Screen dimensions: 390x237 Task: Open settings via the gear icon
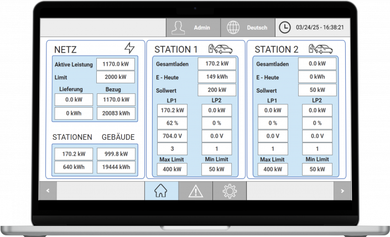(229, 191)
